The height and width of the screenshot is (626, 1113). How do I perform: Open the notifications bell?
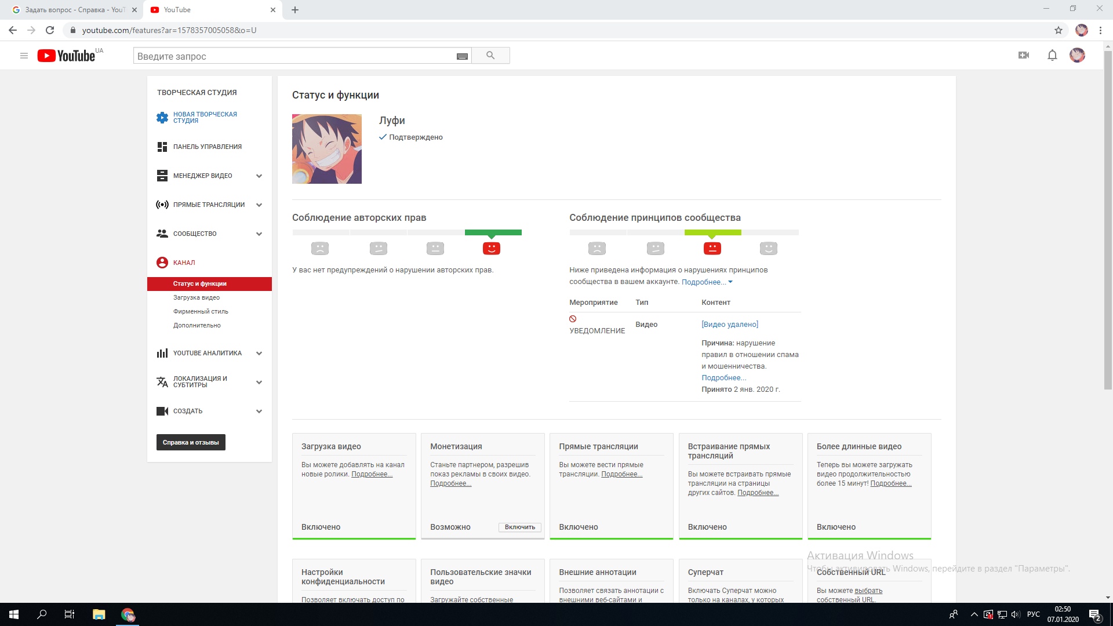pyautogui.click(x=1052, y=56)
